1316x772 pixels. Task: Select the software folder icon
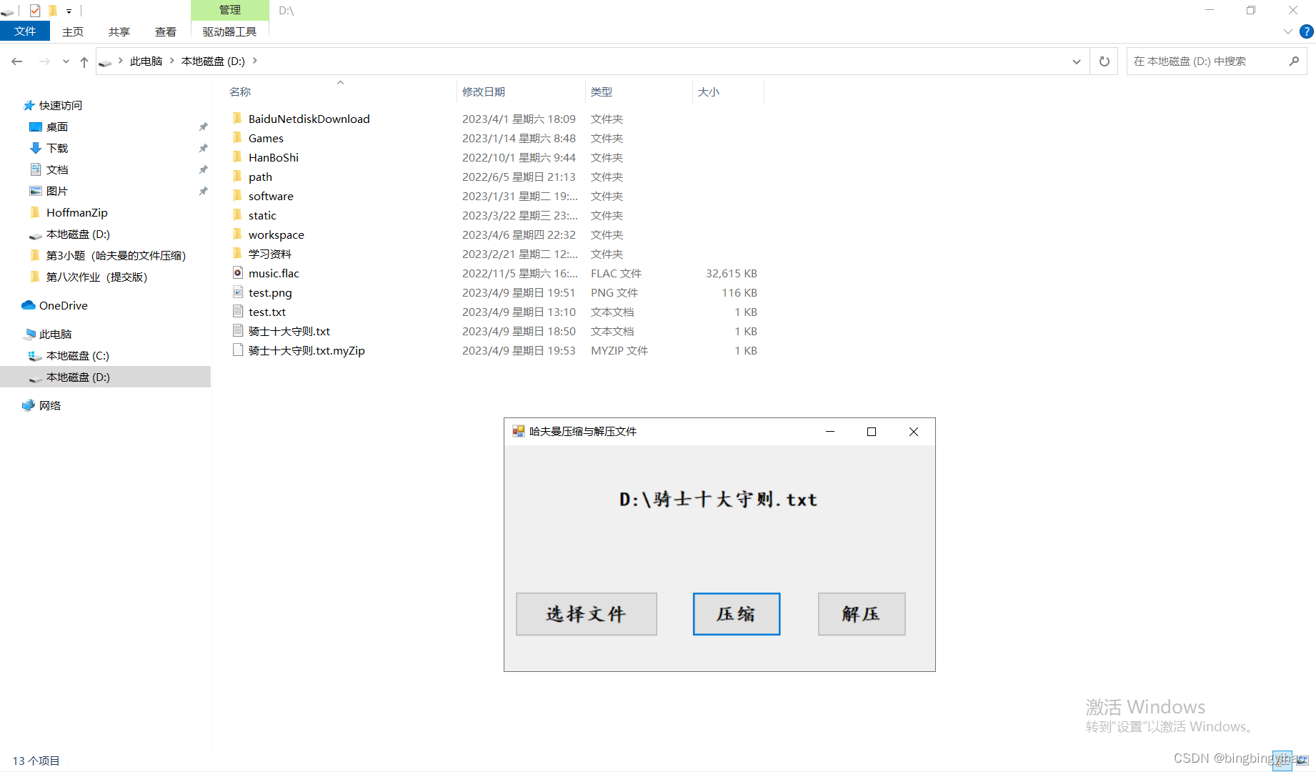click(x=237, y=195)
